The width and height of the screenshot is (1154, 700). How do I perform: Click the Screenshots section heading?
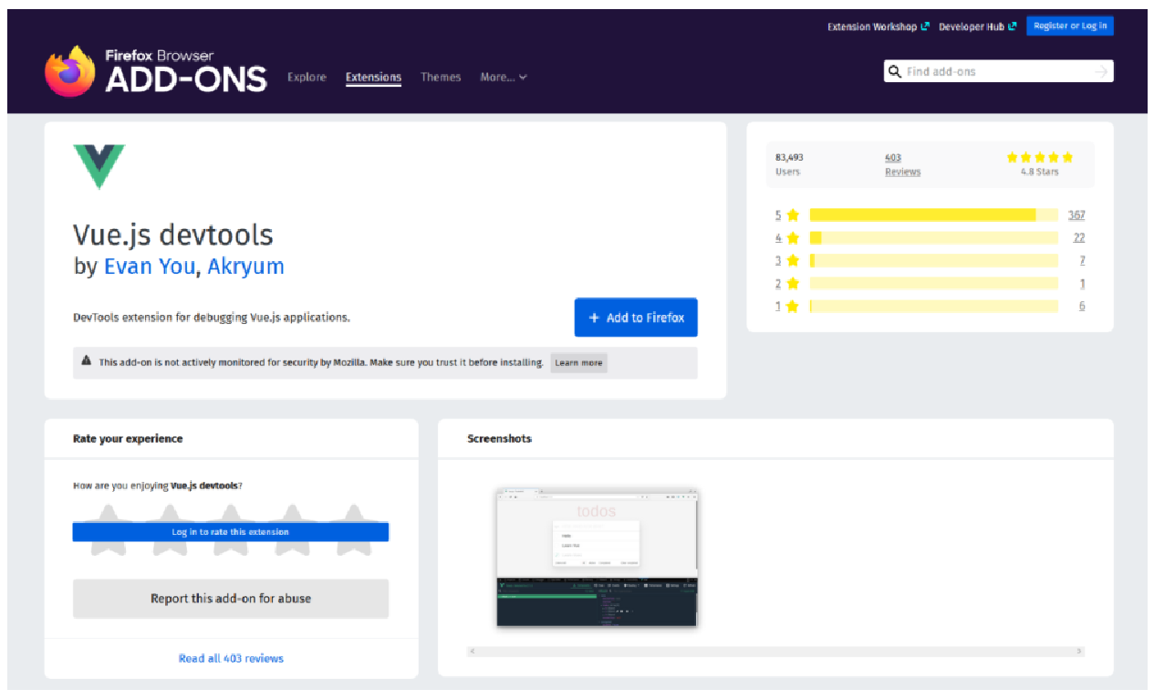[499, 439]
